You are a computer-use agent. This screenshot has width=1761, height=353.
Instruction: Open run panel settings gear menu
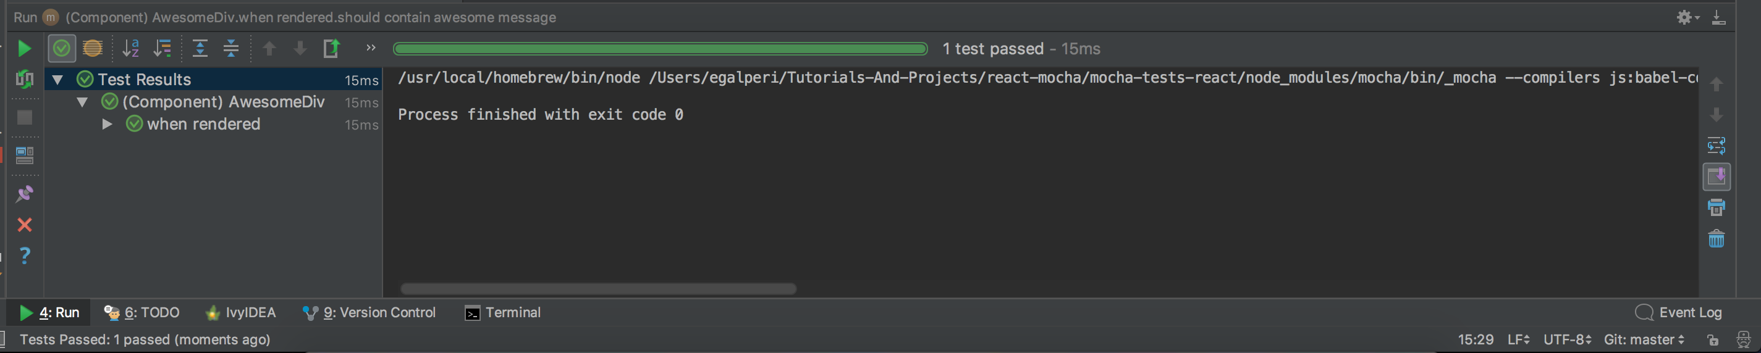pyautogui.click(x=1687, y=17)
